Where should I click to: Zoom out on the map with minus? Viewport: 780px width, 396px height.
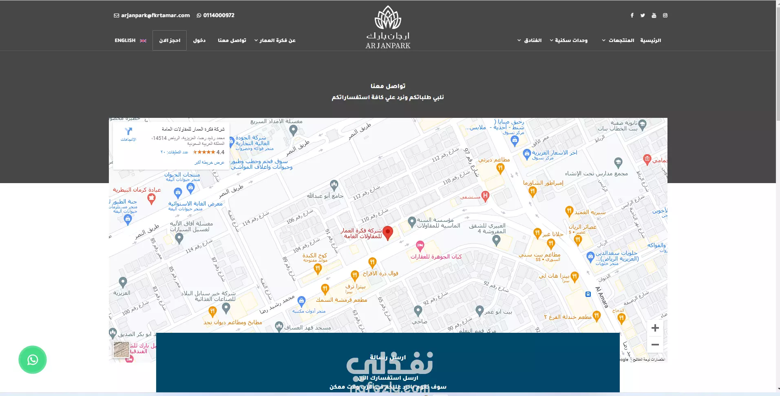[x=655, y=345]
